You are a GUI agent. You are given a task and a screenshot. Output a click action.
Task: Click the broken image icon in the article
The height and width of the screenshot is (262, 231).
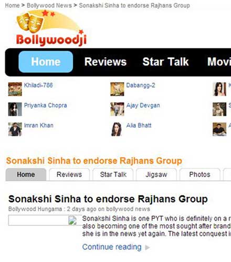pyautogui.click(x=72, y=220)
